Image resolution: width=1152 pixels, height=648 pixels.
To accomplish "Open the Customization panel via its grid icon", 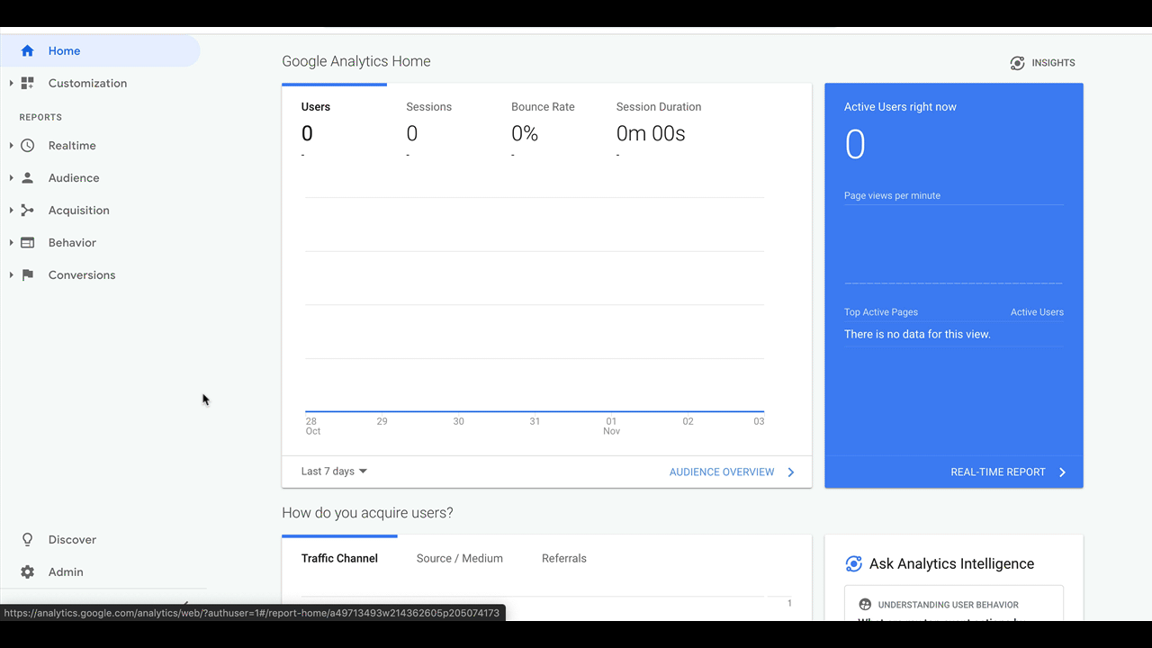I will click(28, 83).
